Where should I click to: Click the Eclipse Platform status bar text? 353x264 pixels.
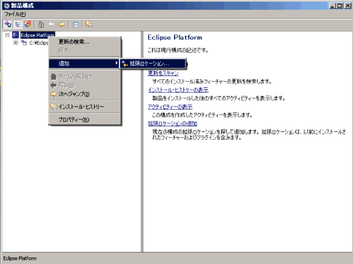coord(20,259)
